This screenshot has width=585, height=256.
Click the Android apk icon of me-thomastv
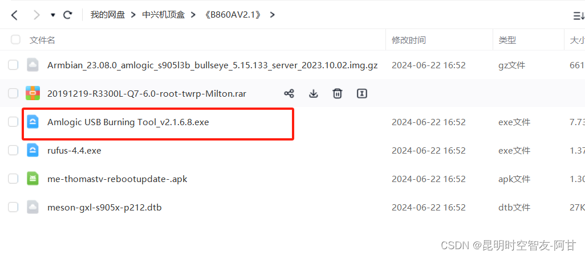tap(33, 179)
